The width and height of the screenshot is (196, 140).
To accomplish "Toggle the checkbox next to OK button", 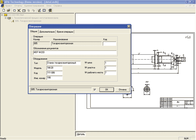I will (x=95, y=89).
